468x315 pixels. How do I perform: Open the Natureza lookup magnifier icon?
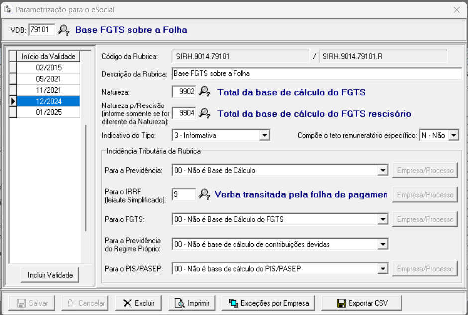[x=204, y=92]
